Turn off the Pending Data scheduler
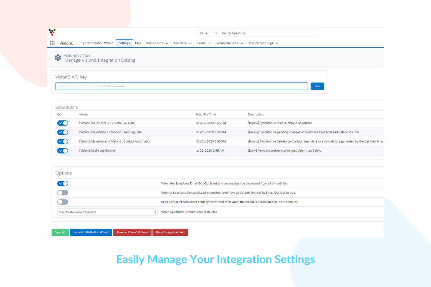This screenshot has width=431, height=287. 62,132
